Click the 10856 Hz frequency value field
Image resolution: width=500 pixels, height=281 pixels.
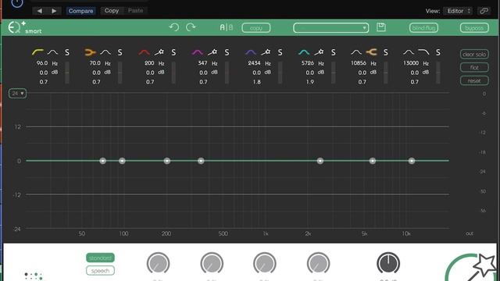point(359,63)
